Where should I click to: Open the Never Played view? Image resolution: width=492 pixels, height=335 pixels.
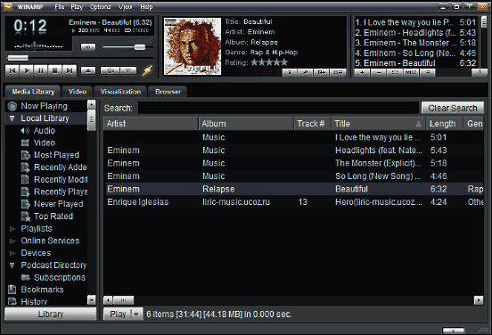pyautogui.click(x=58, y=204)
